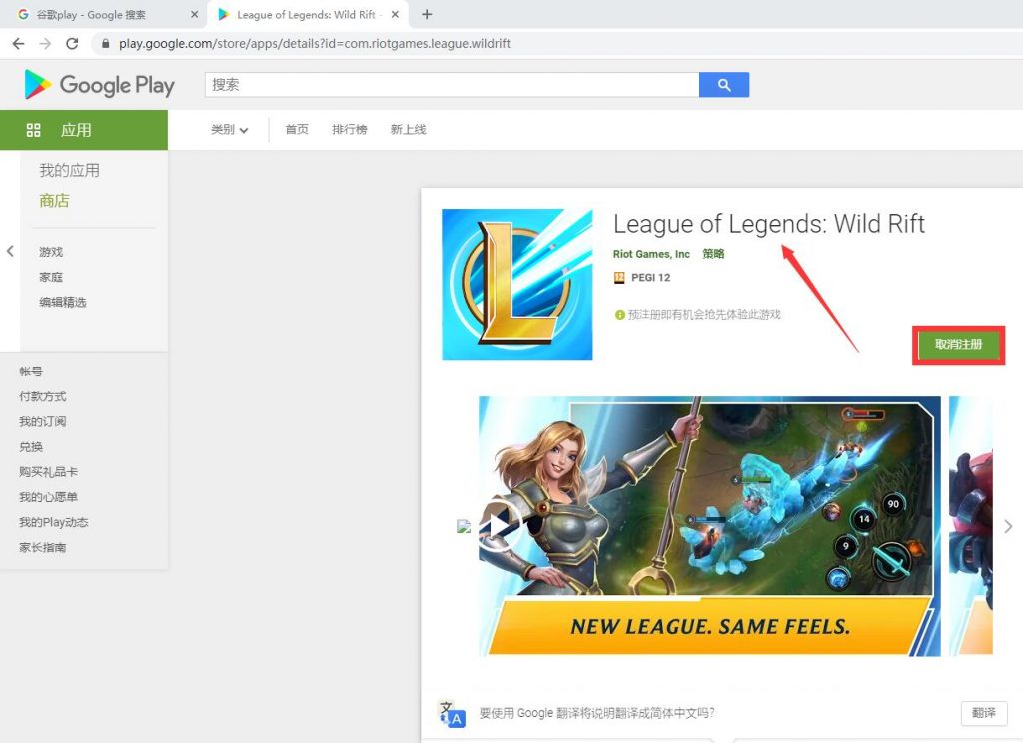This screenshot has width=1023, height=743.
Task: Close the League of Legends: Wild Rift tab
Action: pyautogui.click(x=395, y=14)
